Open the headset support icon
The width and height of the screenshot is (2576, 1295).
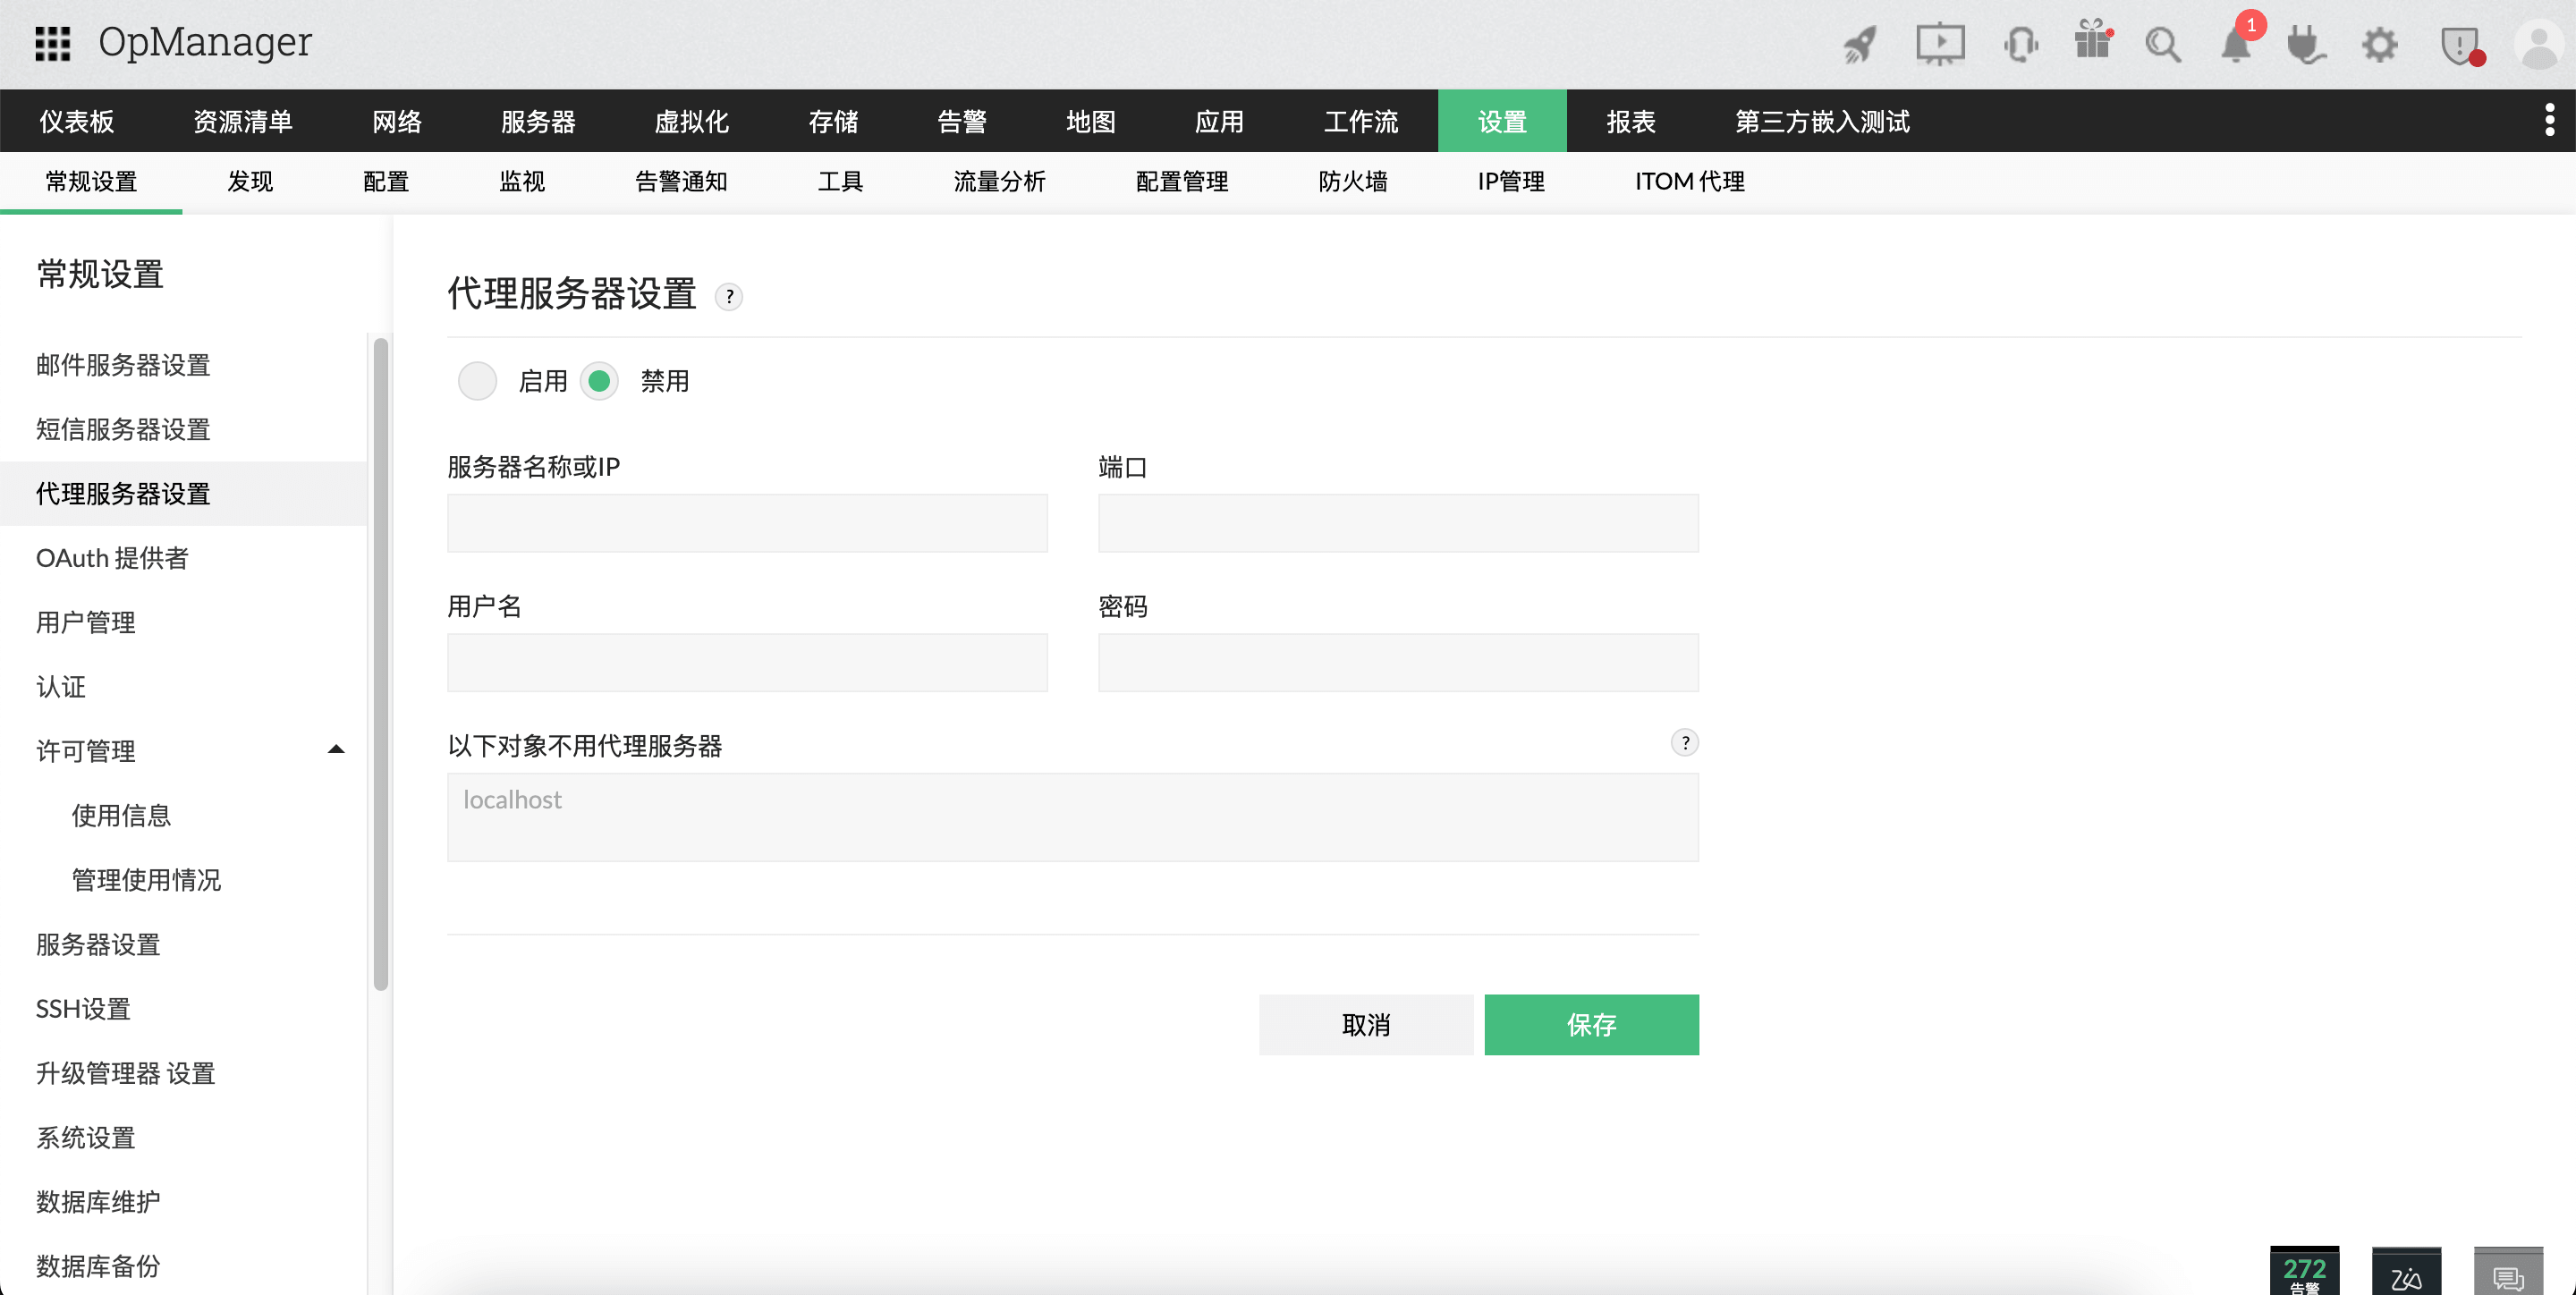pos(2021,44)
